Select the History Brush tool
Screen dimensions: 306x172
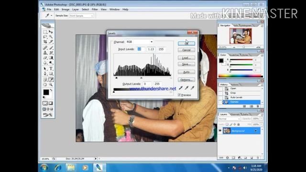point(51,53)
